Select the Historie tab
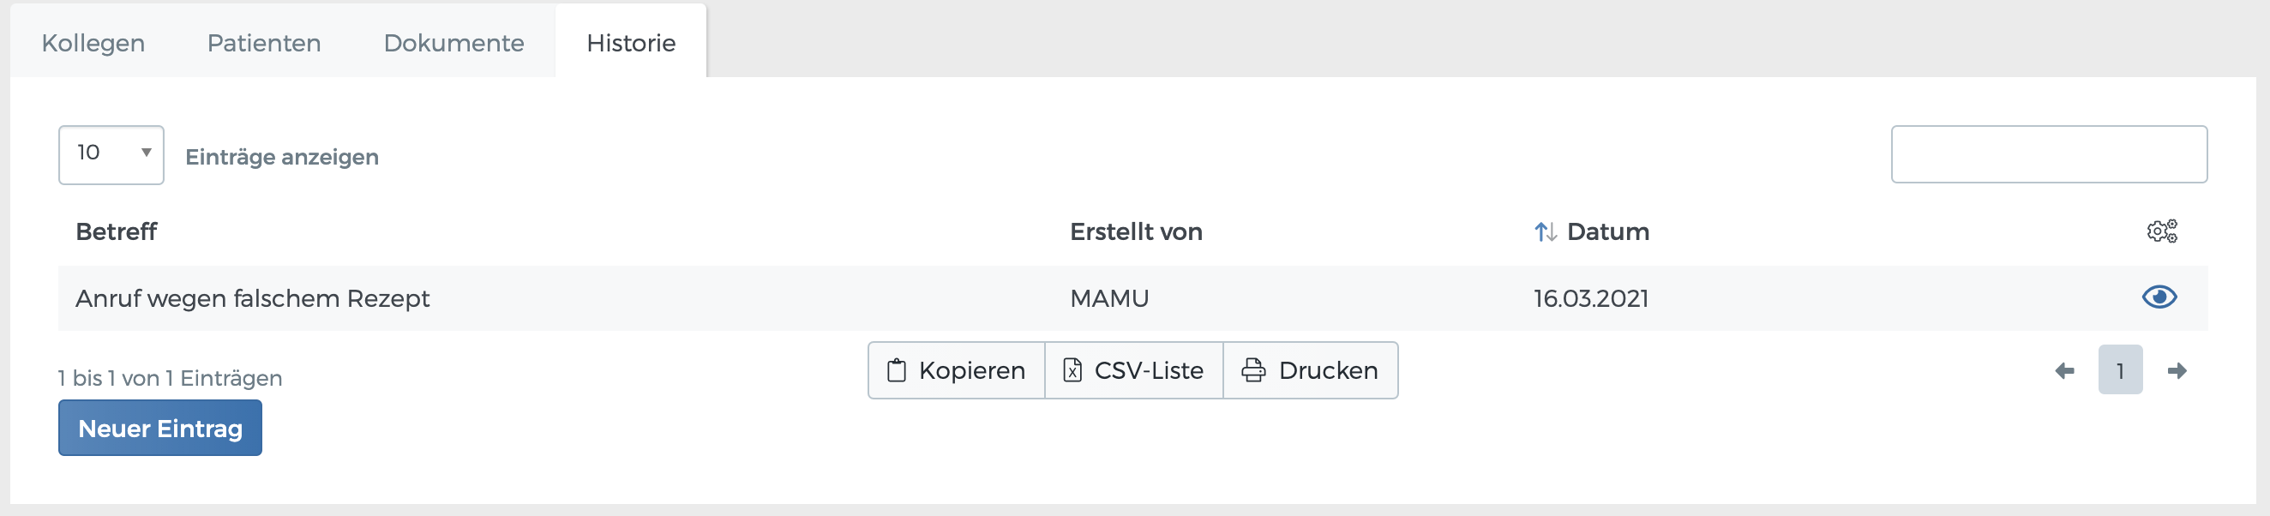This screenshot has width=2270, height=516. tap(631, 42)
